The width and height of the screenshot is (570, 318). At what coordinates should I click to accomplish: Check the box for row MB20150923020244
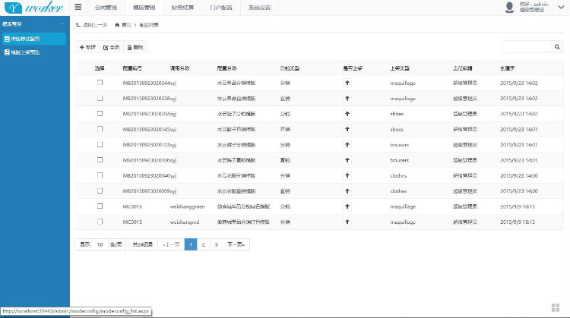pos(100,83)
